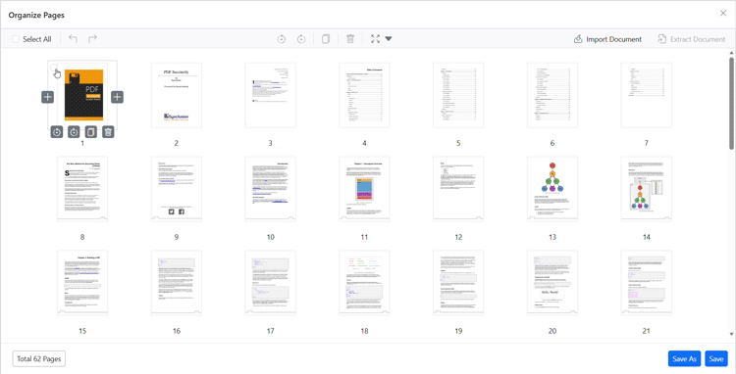Image resolution: width=736 pixels, height=374 pixels.
Task: Delete page 1 using its trash icon
Action: point(108,132)
